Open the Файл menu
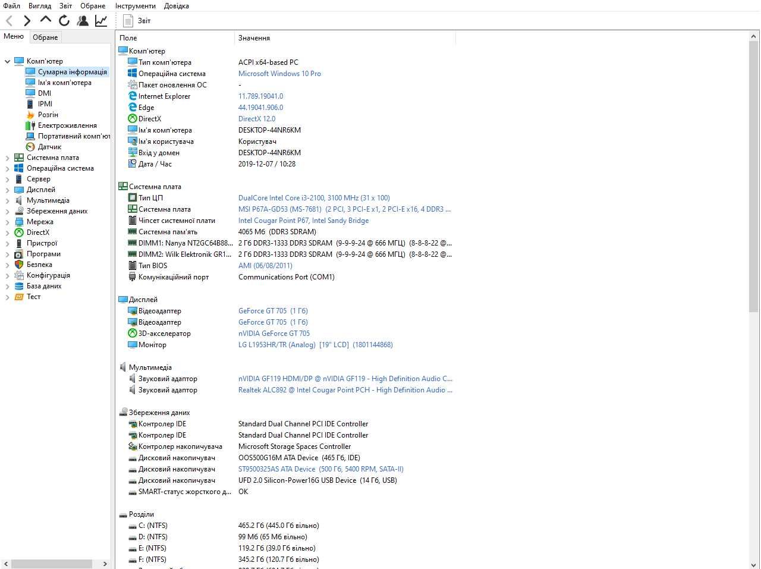This screenshot has width=761, height=569. pos(11,5)
